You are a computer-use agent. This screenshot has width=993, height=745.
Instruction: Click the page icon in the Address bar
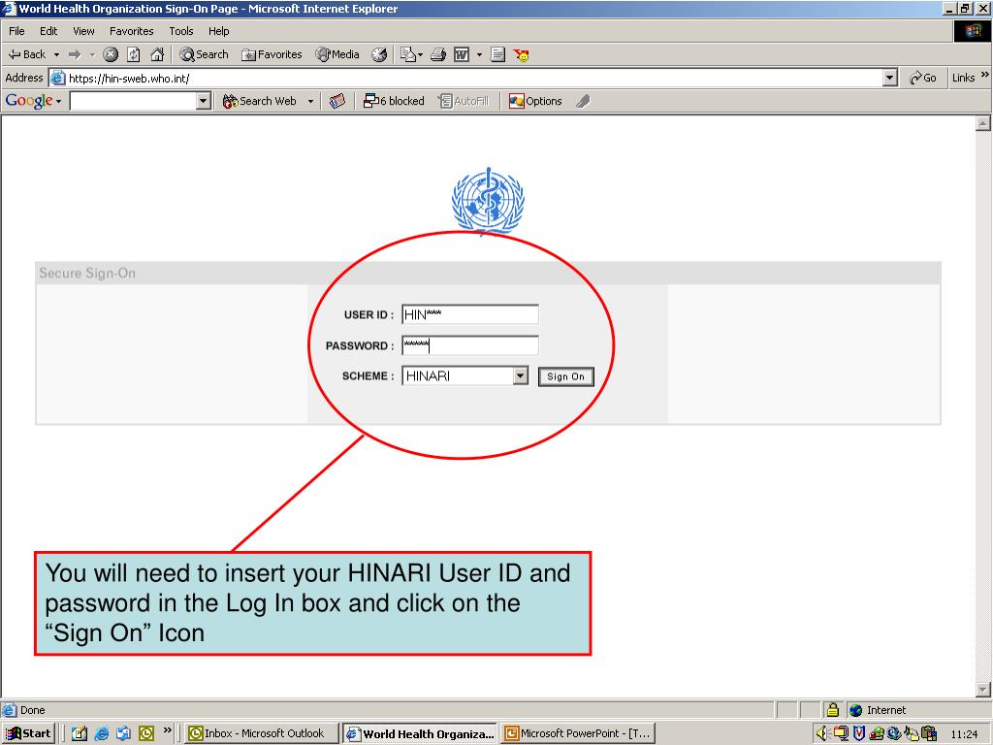pyautogui.click(x=57, y=78)
